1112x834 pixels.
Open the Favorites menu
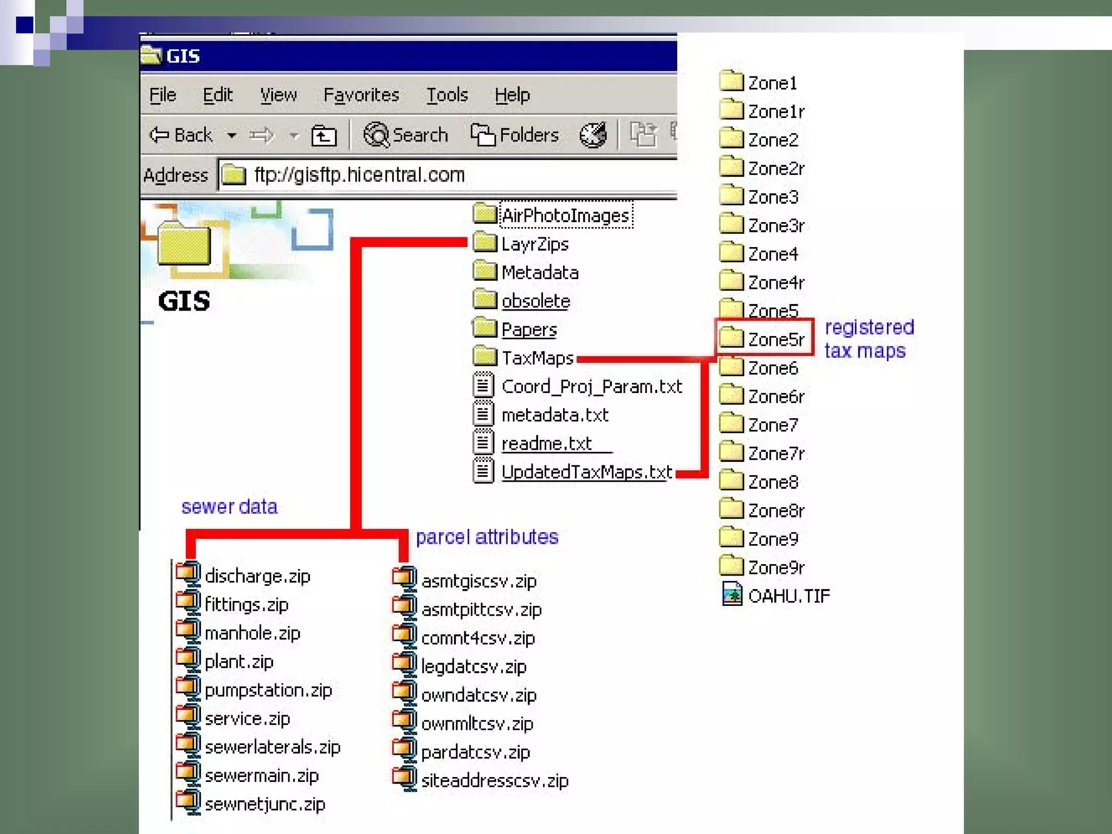[x=361, y=95]
